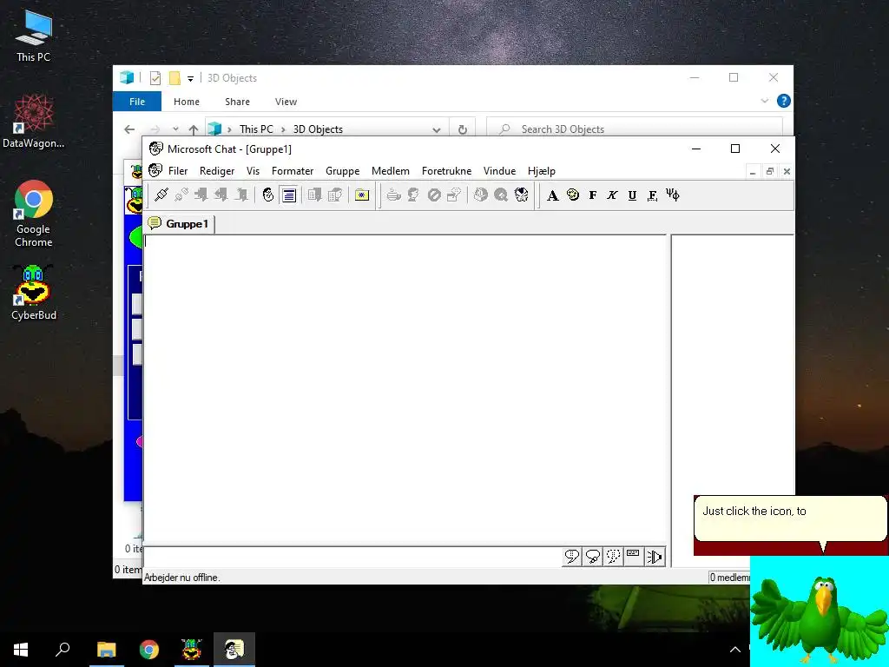
Task: Click the greyed Disconnect plug icon
Action: [x=181, y=195]
